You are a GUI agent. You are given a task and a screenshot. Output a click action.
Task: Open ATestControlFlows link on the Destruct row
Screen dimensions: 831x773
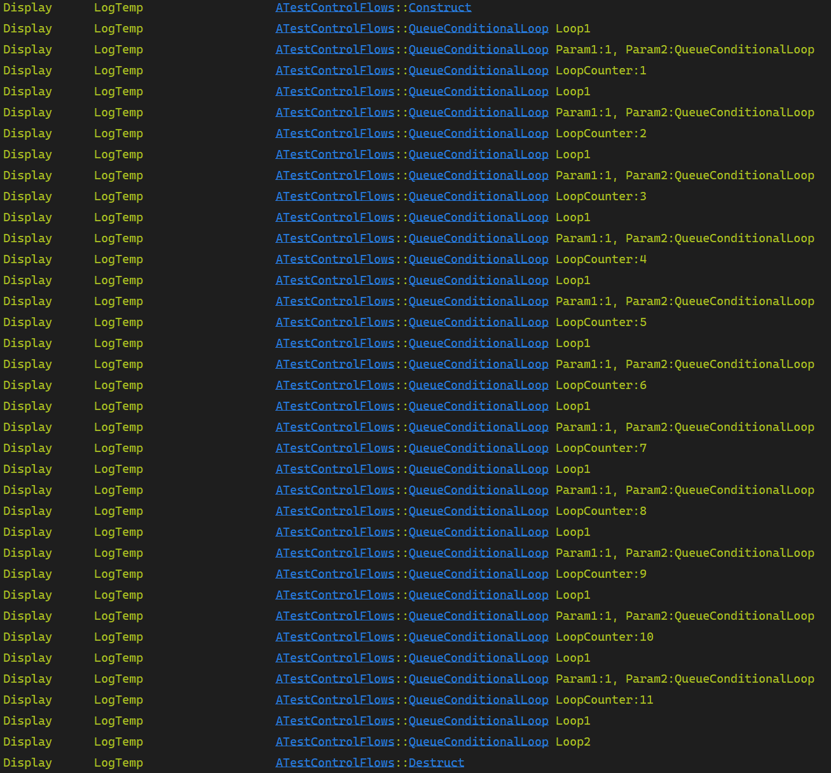(x=335, y=763)
